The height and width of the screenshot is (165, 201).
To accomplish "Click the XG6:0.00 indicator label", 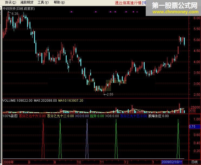I will [x=112, y=116].
